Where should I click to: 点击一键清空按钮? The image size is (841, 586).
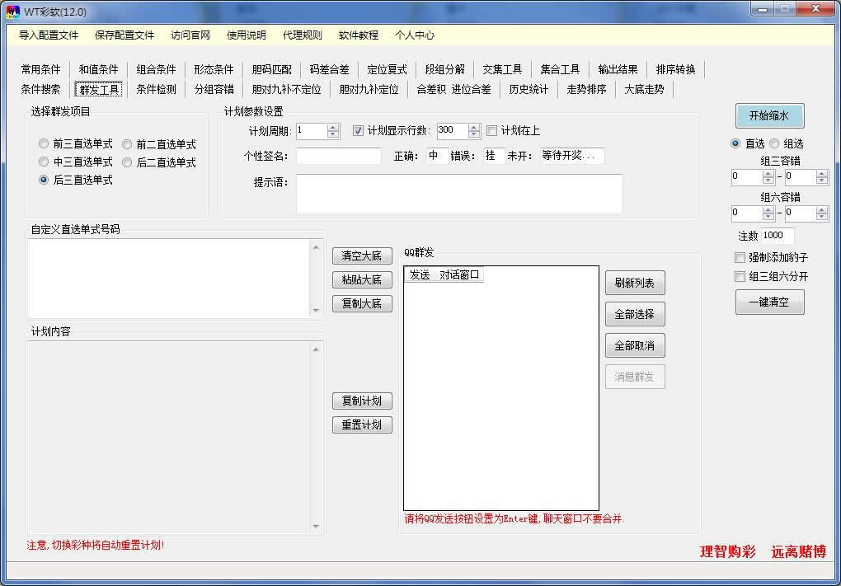coord(768,302)
